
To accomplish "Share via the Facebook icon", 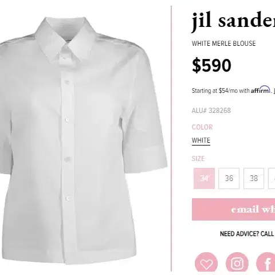I will pos(266,264).
